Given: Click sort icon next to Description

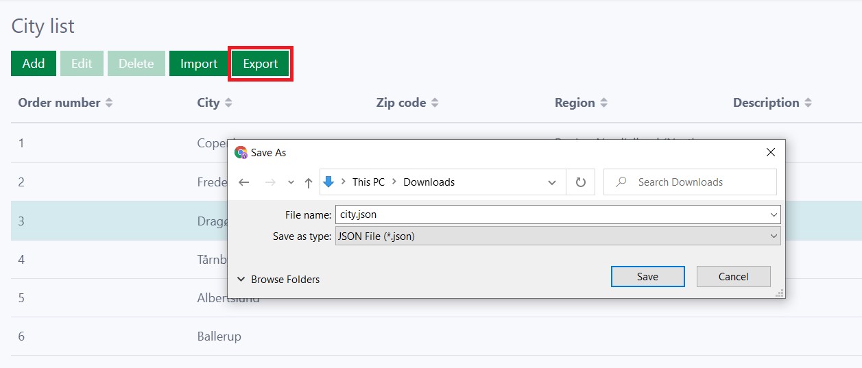Looking at the screenshot, I should (808, 103).
